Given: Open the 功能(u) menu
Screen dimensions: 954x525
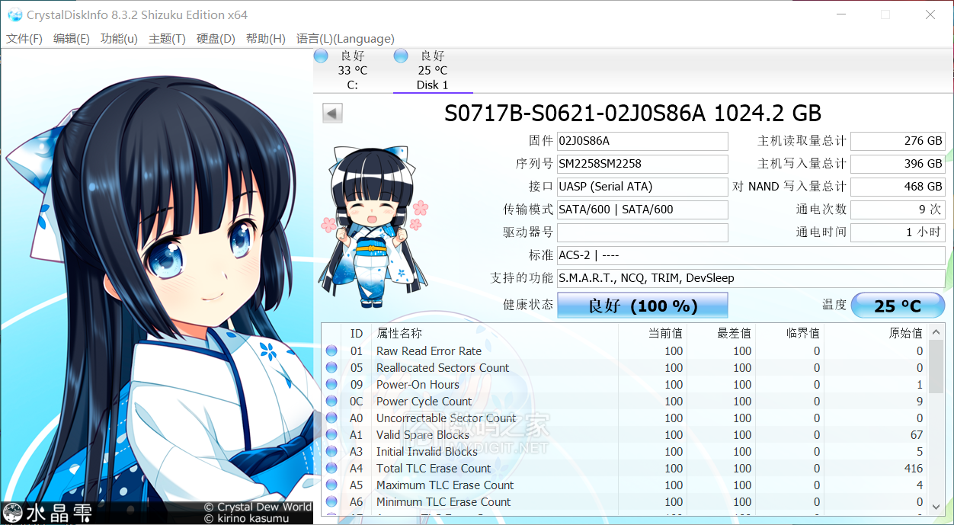Looking at the screenshot, I should (x=119, y=39).
